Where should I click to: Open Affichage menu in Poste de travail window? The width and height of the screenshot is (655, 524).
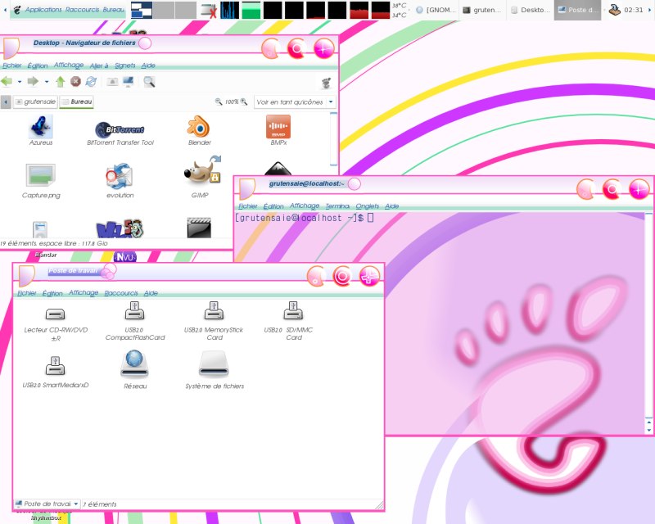pyautogui.click(x=84, y=293)
